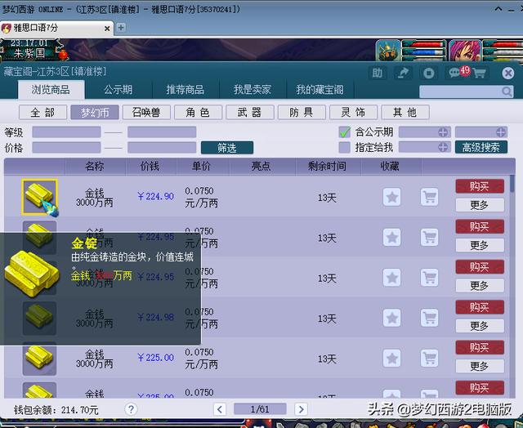Click 更多 for the ¥225.00 listing
This screenshot has height=428, width=523.
(x=480, y=366)
